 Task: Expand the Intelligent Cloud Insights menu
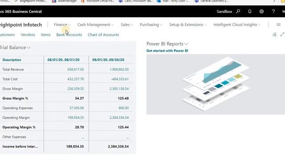tap(237, 24)
